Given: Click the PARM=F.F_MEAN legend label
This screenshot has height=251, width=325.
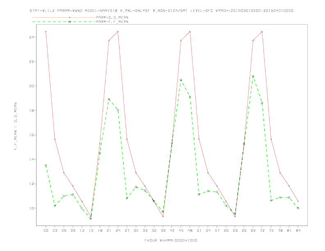Looking at the screenshot, I should 112,22.
